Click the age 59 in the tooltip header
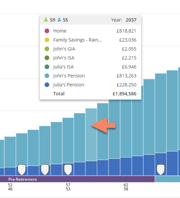This screenshot has height=198, width=180. [x=53, y=20]
